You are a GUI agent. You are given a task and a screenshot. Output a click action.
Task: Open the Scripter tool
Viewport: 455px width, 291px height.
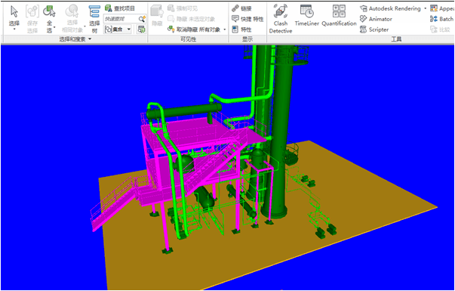click(x=374, y=29)
